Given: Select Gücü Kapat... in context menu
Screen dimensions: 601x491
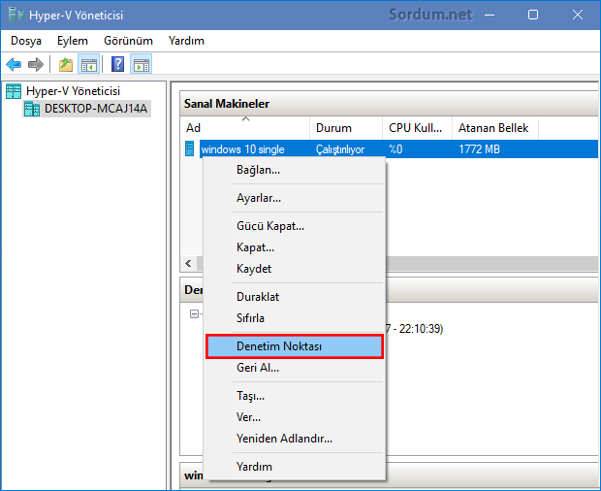Looking at the screenshot, I should [295, 226].
